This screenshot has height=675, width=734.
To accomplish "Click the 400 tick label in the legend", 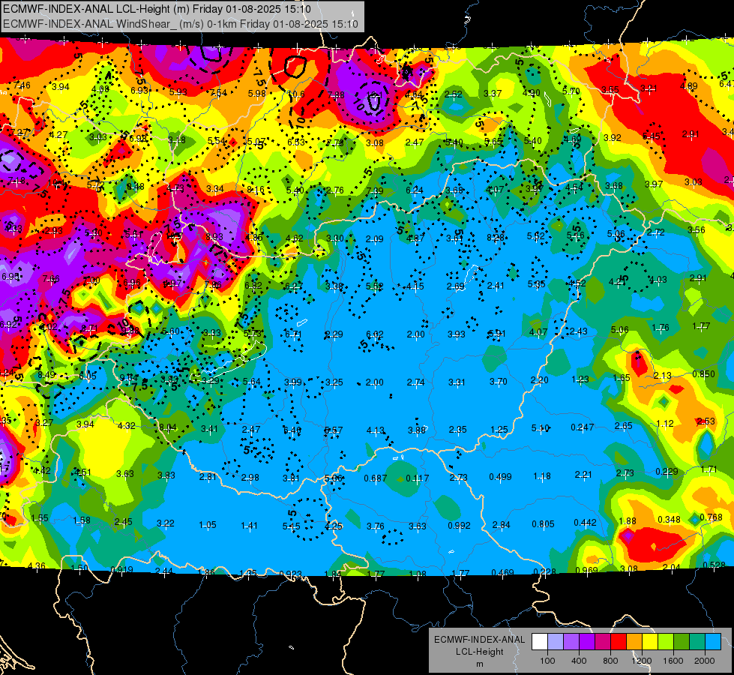I will (x=579, y=661).
